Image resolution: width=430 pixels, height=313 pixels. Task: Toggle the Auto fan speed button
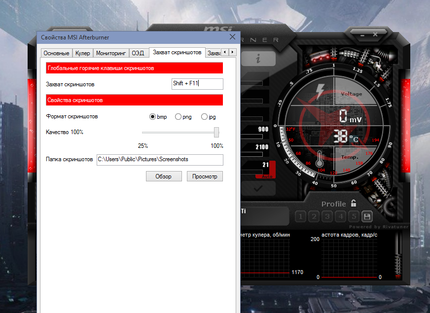click(267, 177)
